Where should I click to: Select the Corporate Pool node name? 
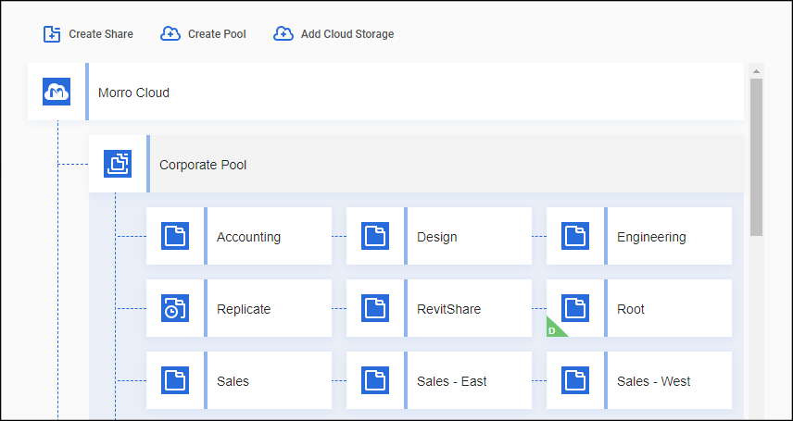203,166
